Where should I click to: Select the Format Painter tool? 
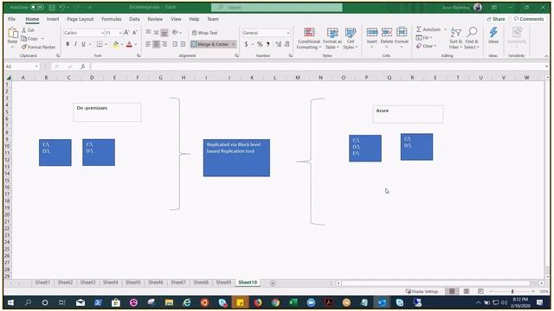click(x=38, y=47)
